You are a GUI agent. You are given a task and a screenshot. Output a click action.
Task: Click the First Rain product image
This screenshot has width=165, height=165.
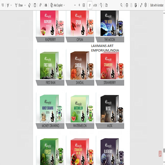[51, 65]
